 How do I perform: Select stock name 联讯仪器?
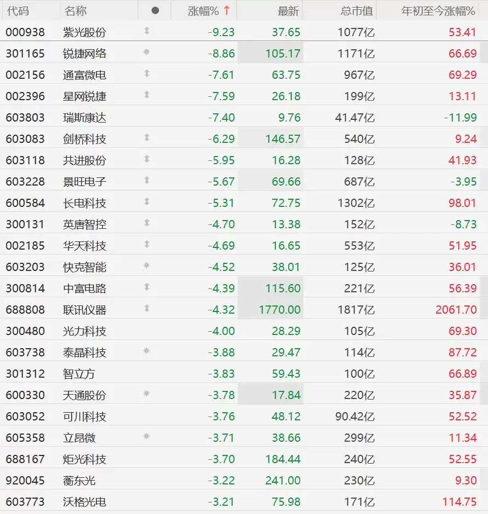pyautogui.click(x=84, y=310)
